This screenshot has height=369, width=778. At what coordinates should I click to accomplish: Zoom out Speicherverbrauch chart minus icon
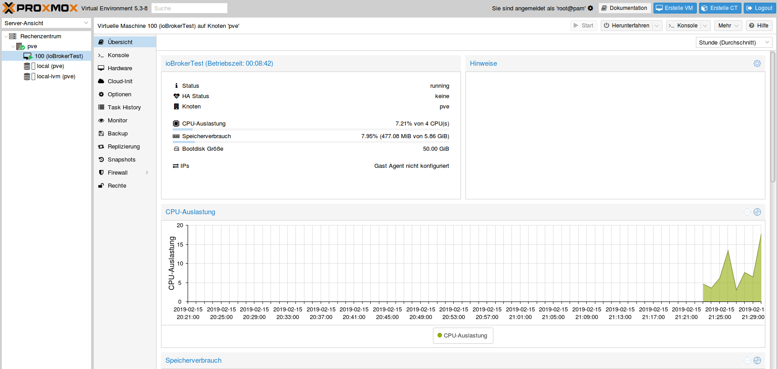point(747,360)
